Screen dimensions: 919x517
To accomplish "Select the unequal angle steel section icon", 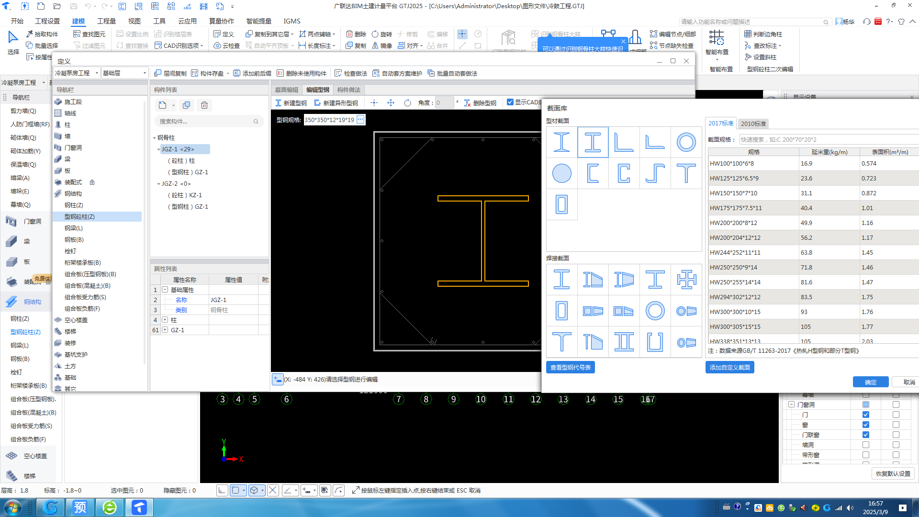I will pyautogui.click(x=655, y=142).
